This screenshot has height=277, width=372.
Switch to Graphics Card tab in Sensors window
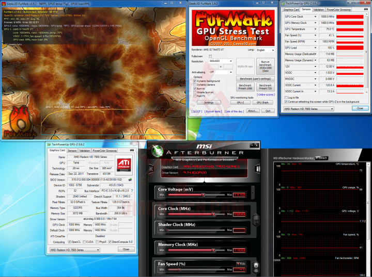tap(291, 10)
